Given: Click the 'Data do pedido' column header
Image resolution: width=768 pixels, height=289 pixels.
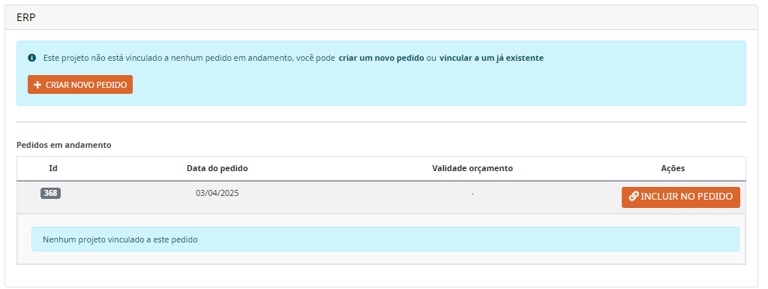Looking at the screenshot, I should click(x=217, y=168).
